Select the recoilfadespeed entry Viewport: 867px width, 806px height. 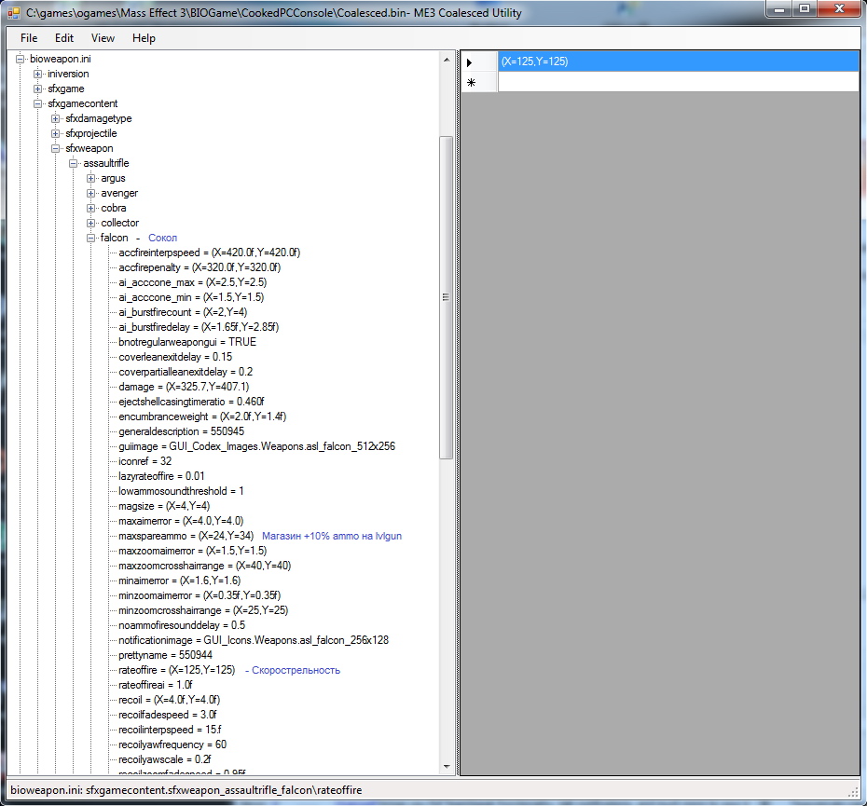click(168, 716)
